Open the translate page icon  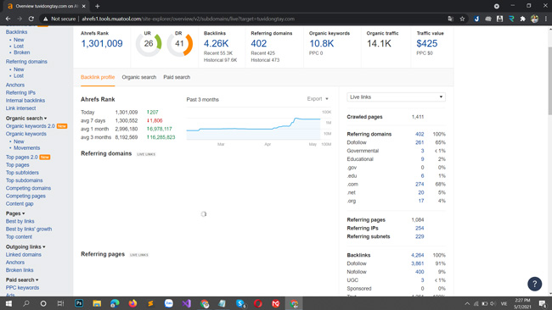coord(450,19)
